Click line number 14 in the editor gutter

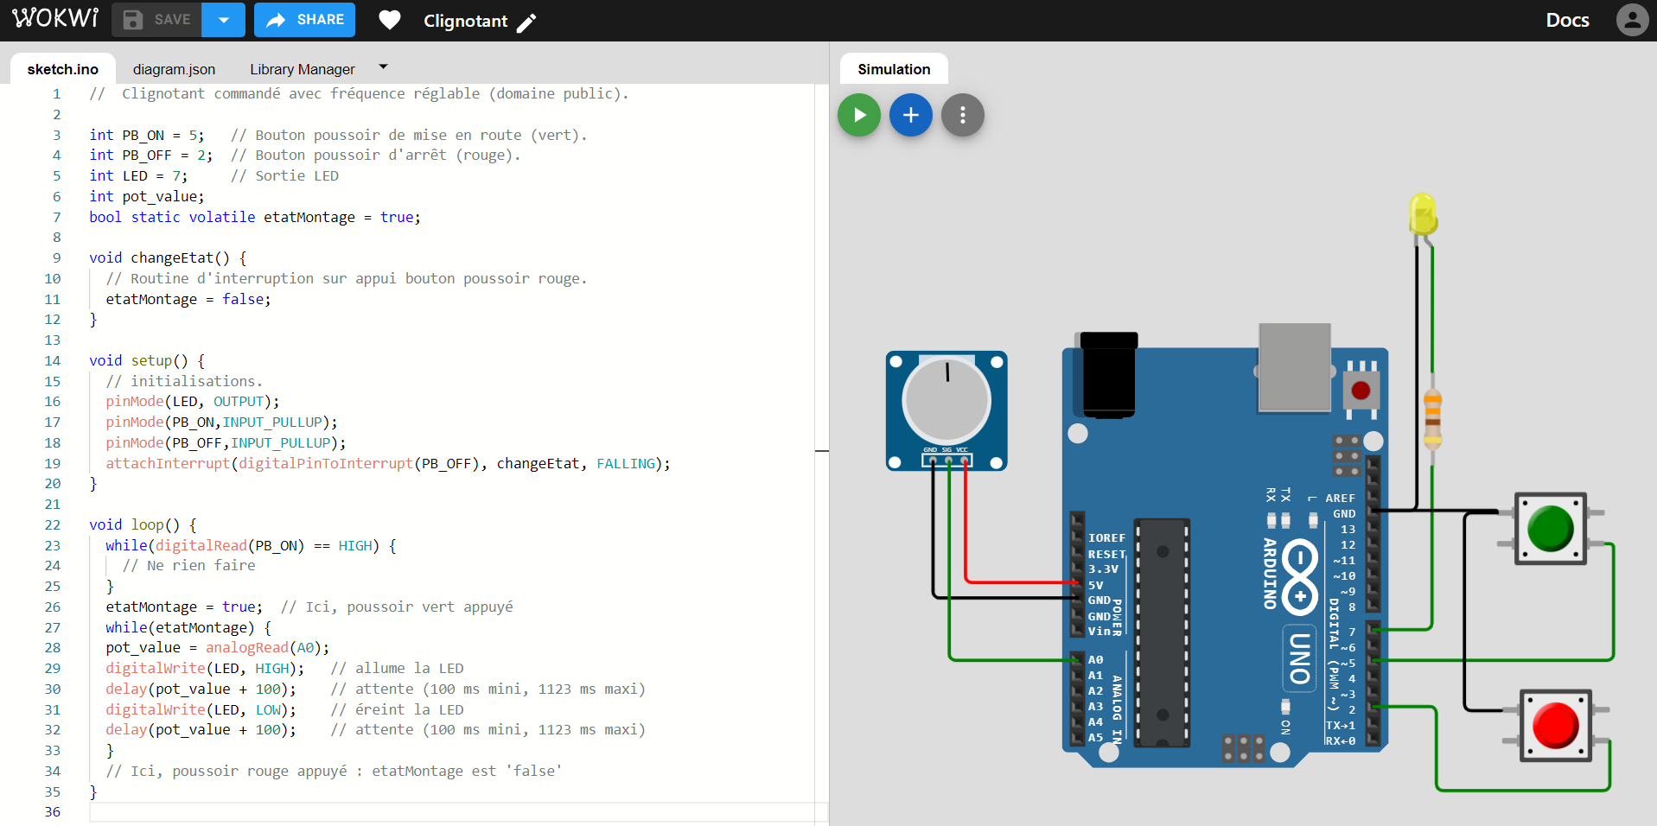(53, 360)
